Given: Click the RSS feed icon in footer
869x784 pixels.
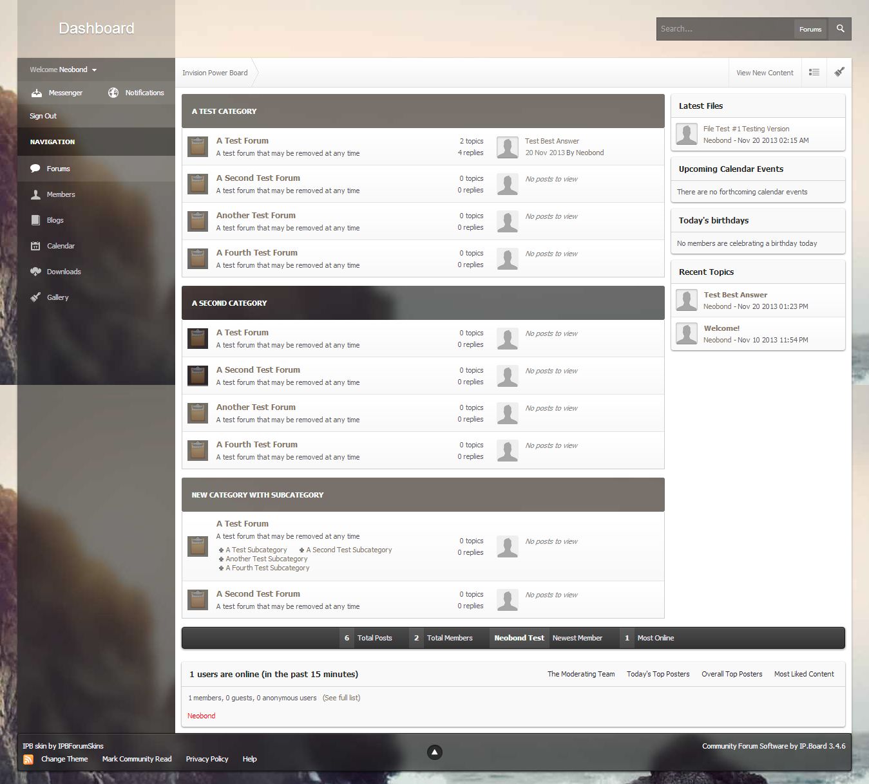Looking at the screenshot, I should (28, 760).
